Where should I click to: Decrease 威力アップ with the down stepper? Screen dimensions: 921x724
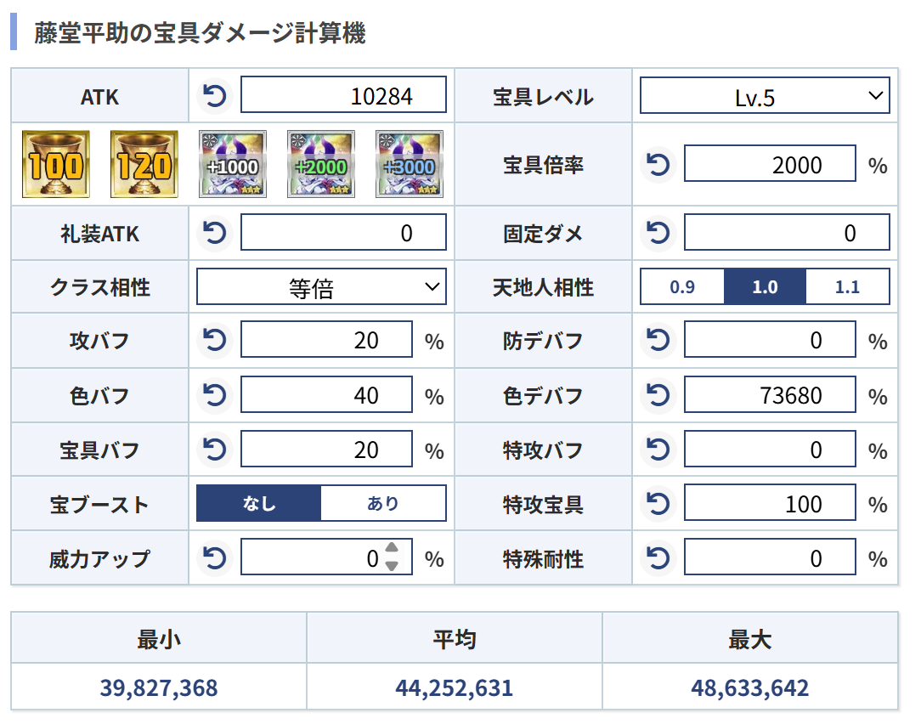point(392,566)
